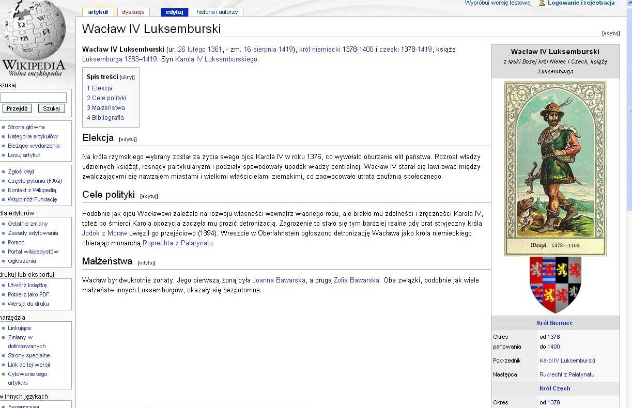Edit the Elekcja section via edytuj
This screenshot has height=408, width=632.
[128, 139]
